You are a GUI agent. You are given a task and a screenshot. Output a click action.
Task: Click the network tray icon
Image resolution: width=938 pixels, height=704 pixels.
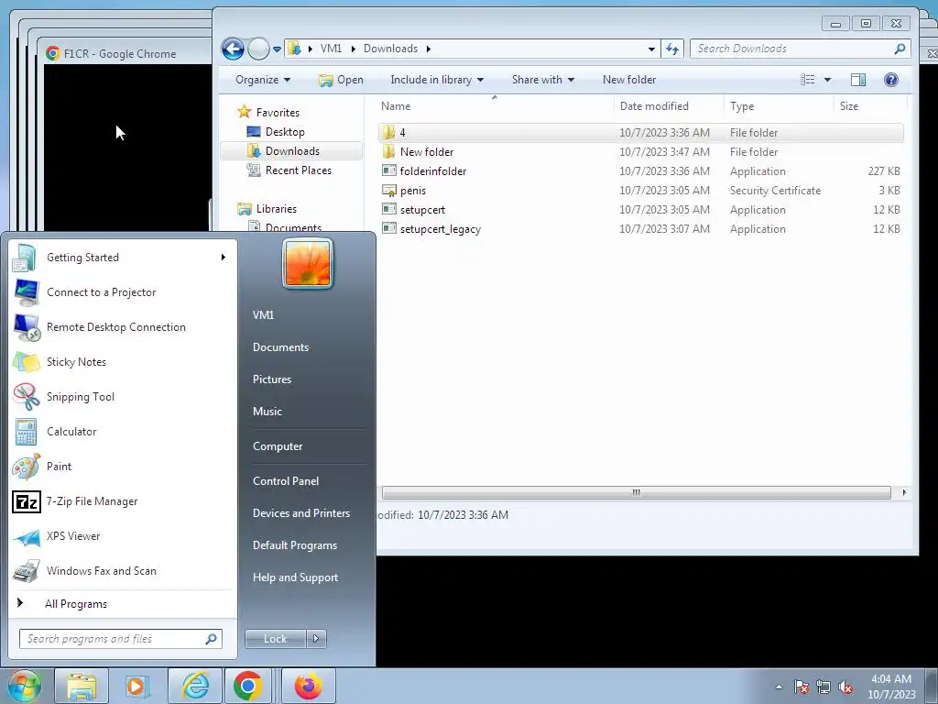(823, 687)
